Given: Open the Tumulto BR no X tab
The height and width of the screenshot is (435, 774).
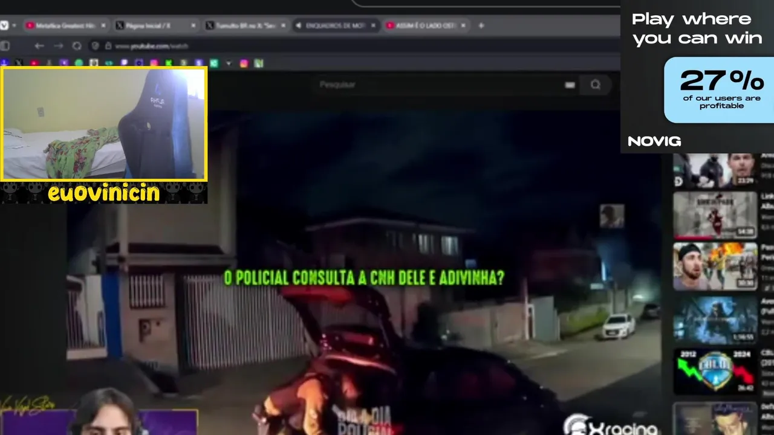Looking at the screenshot, I should coord(245,25).
